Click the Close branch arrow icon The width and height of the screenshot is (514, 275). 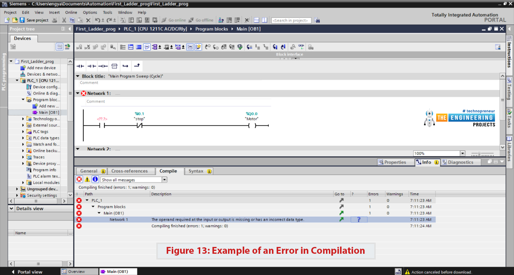[x=137, y=66]
